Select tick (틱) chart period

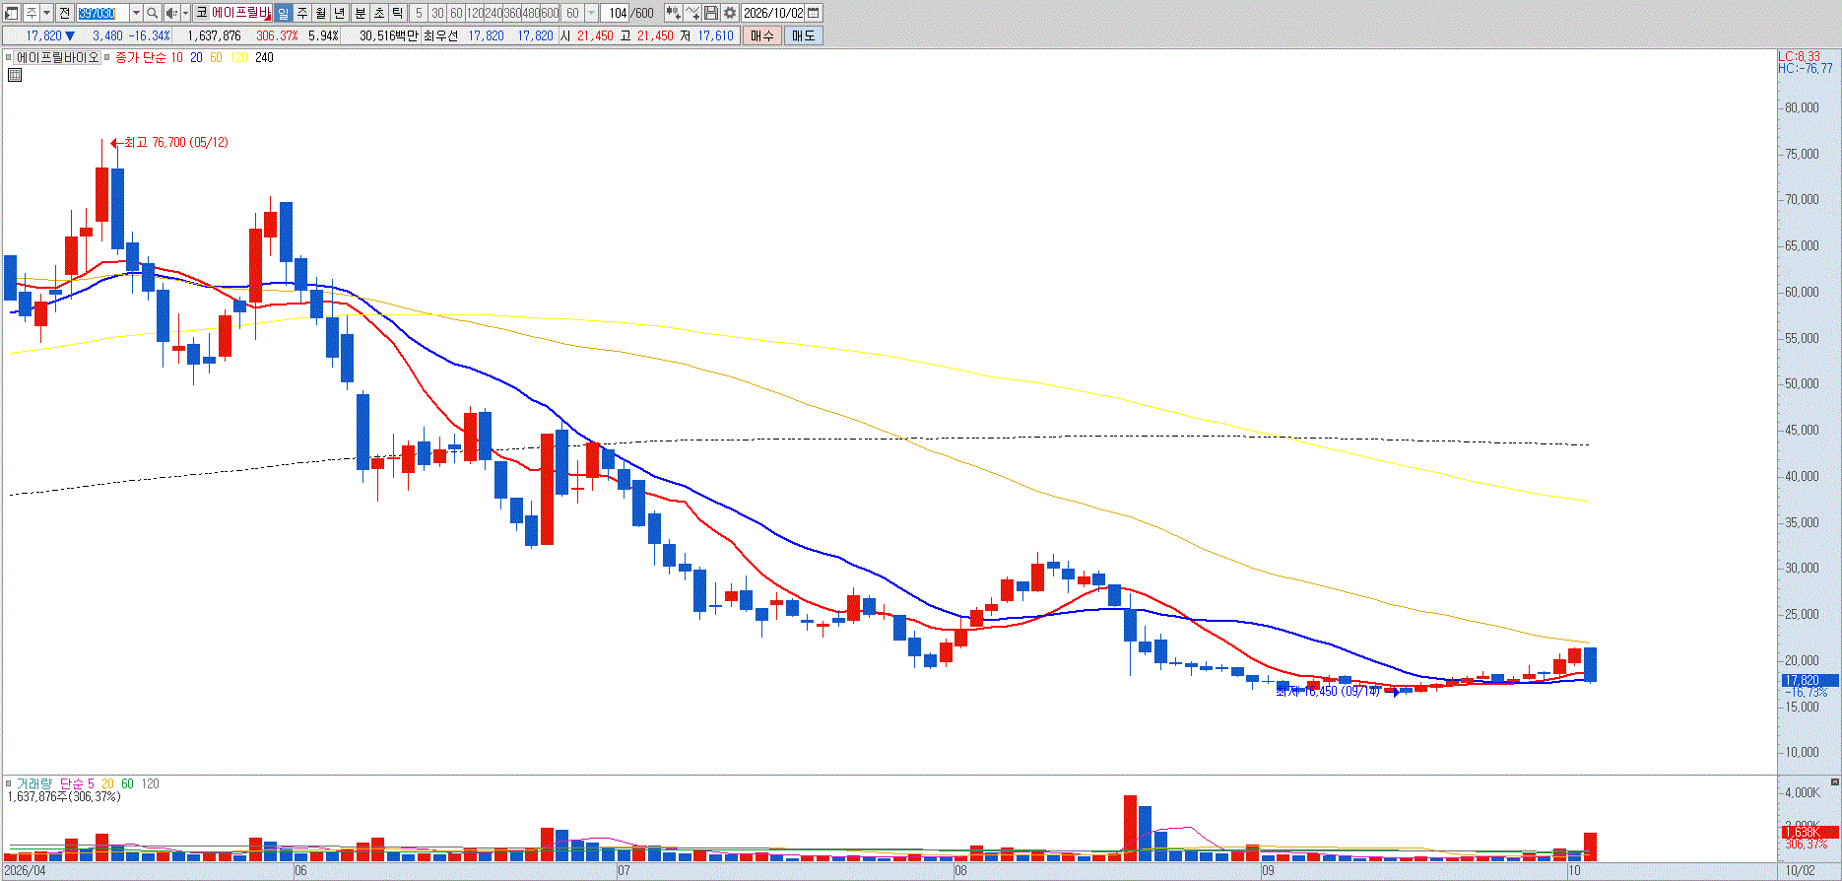[398, 13]
